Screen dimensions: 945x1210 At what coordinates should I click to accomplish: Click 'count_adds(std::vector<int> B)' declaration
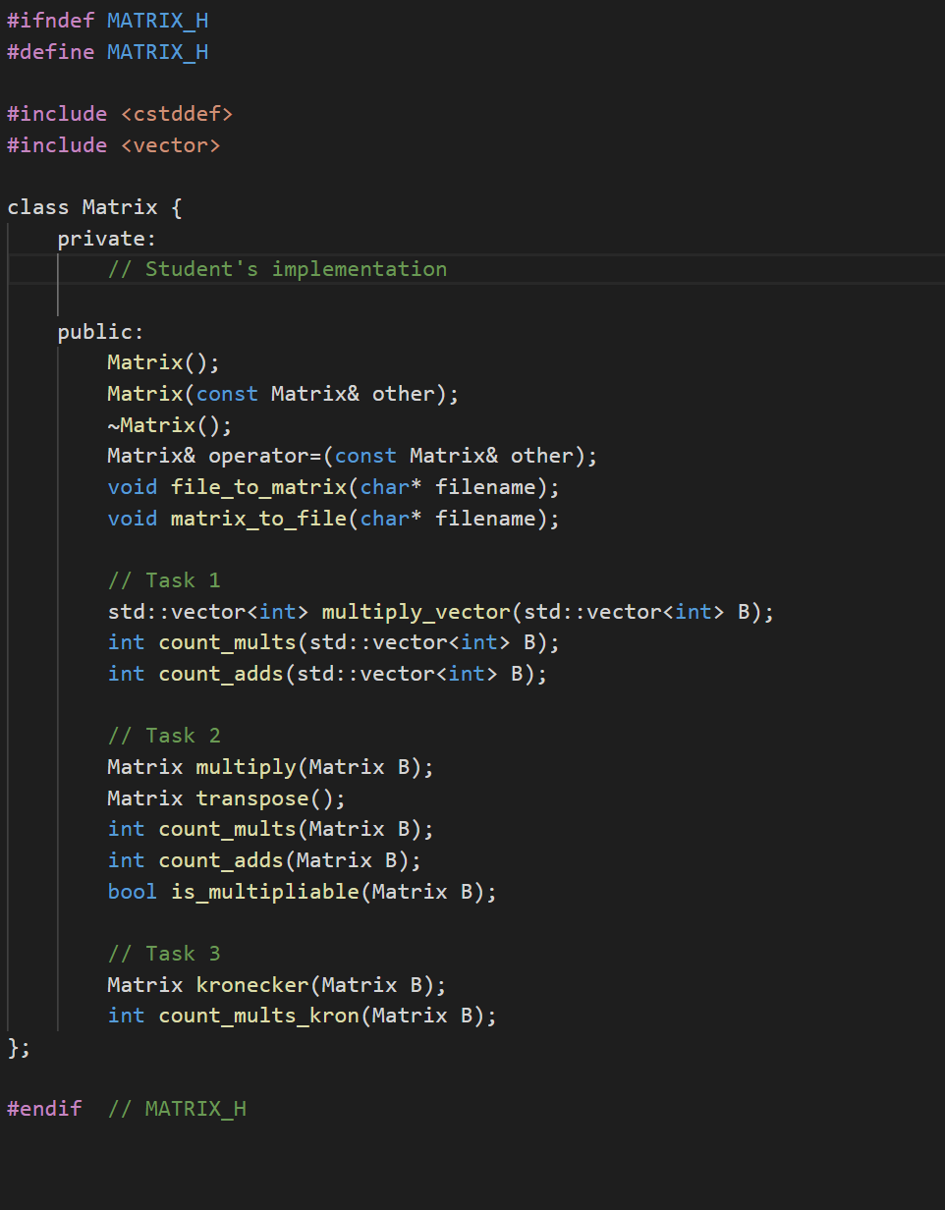[328, 674]
